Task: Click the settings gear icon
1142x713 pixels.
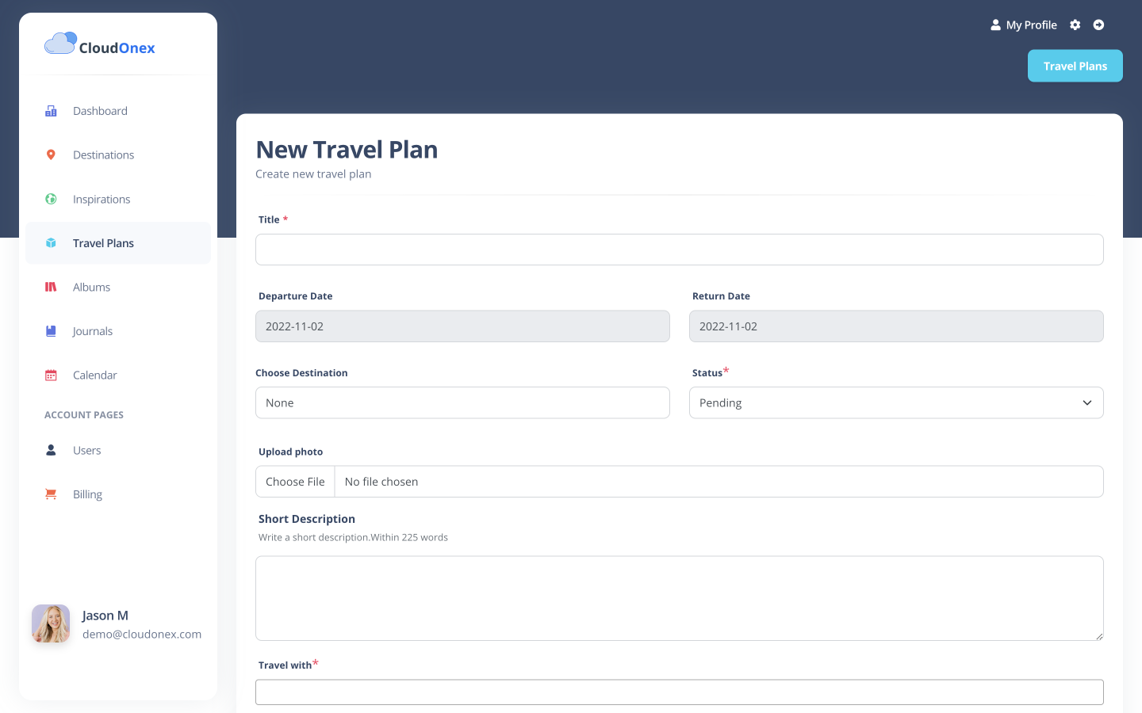Action: pyautogui.click(x=1075, y=25)
